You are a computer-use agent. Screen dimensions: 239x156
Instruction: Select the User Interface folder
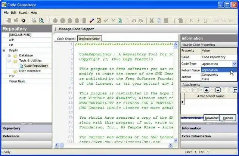tap(30, 71)
